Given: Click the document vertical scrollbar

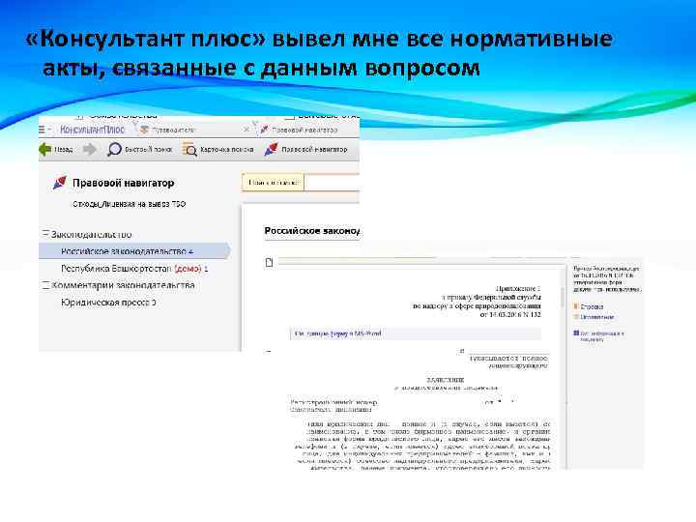Looking at the screenshot, I should [562, 298].
